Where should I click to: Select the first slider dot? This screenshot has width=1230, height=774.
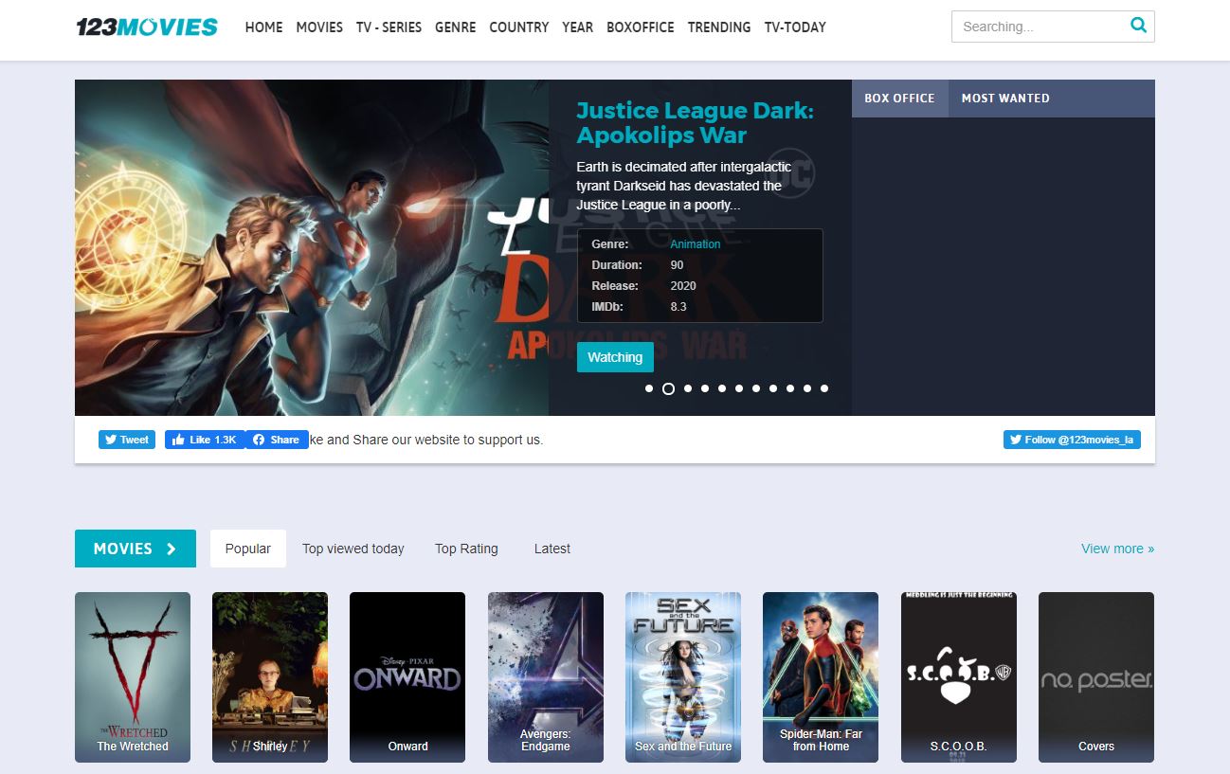[649, 388]
